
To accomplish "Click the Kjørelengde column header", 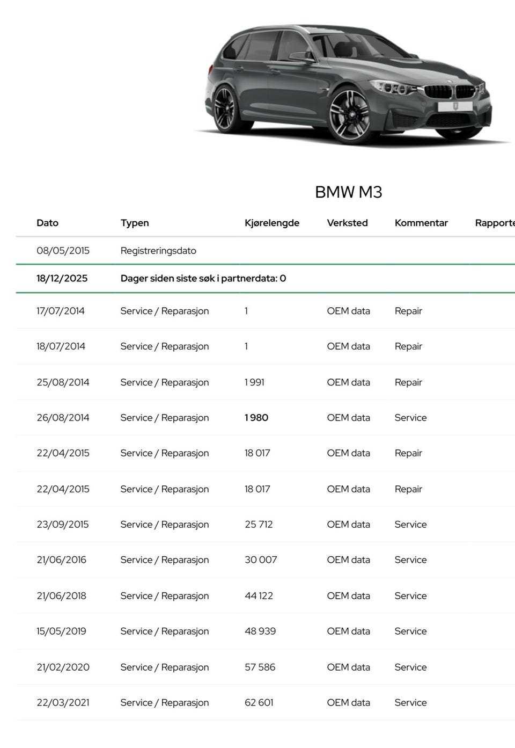I will click(272, 223).
